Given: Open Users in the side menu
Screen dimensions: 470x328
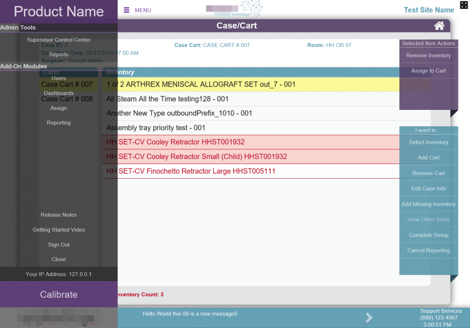Looking at the screenshot, I should pos(59,78).
